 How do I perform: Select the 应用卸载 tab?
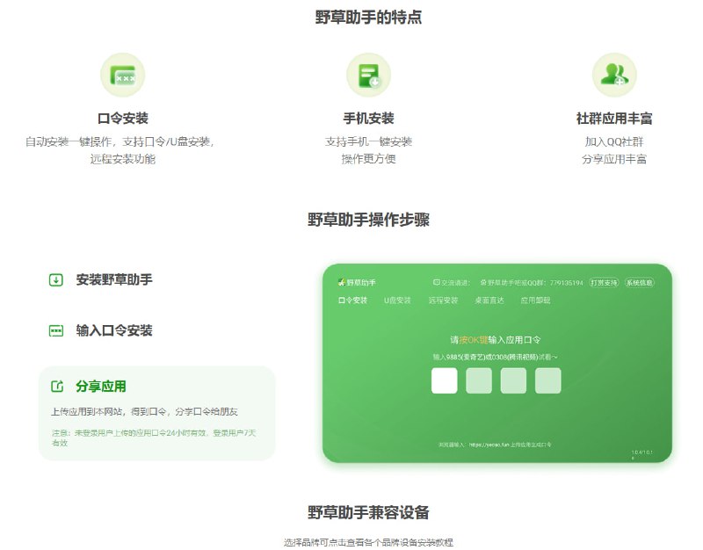click(535, 299)
